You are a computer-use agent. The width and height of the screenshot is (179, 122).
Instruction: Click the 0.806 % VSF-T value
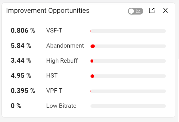click(x=23, y=31)
